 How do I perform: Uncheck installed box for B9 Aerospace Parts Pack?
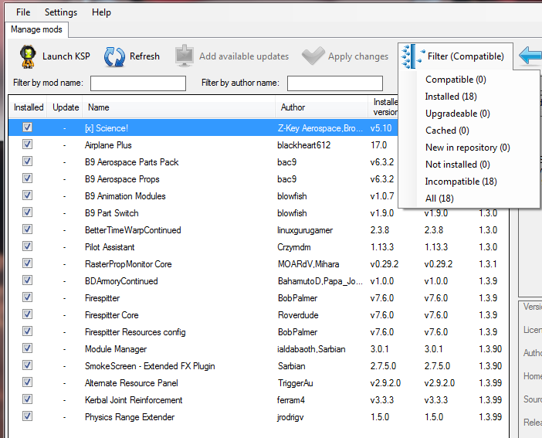[x=27, y=161]
